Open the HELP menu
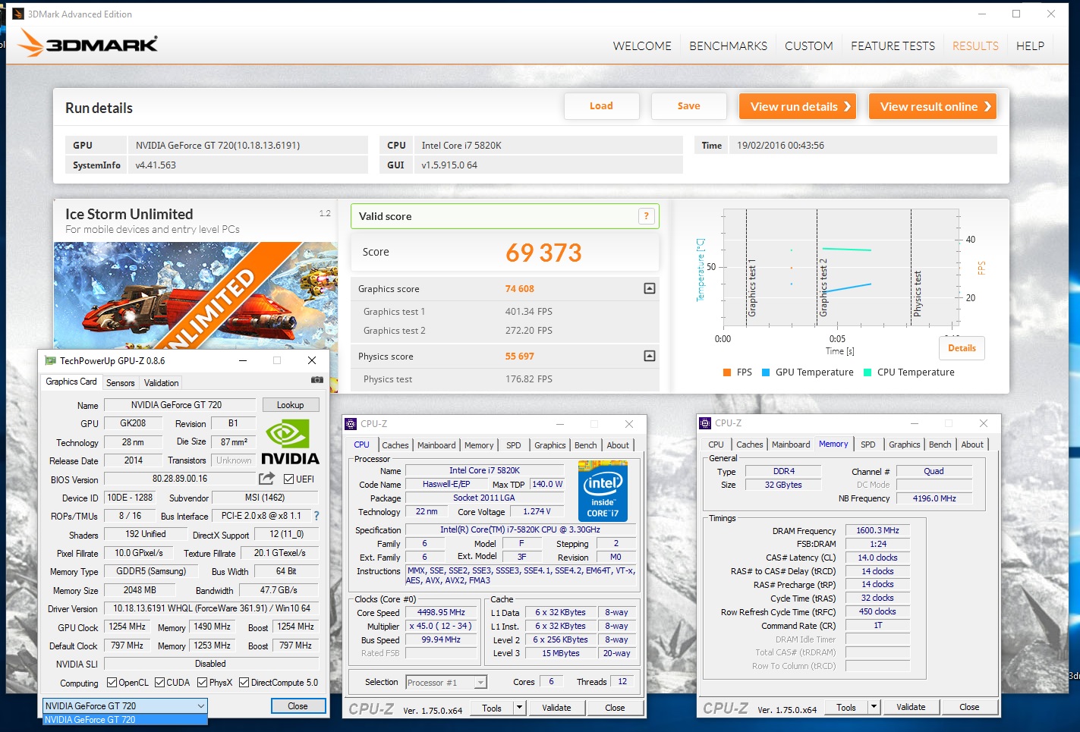The image size is (1080, 732). pos(1030,46)
